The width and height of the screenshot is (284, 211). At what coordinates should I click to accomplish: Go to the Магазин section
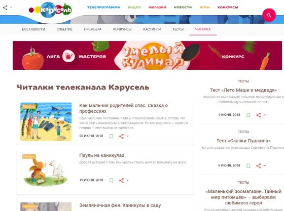[x=157, y=7]
